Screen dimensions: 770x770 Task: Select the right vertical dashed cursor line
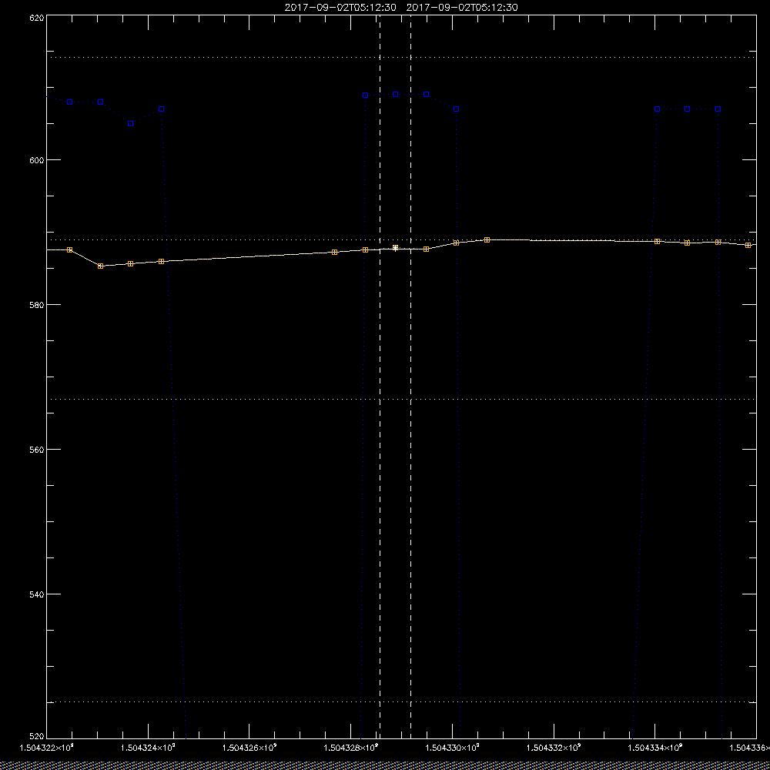point(410,376)
